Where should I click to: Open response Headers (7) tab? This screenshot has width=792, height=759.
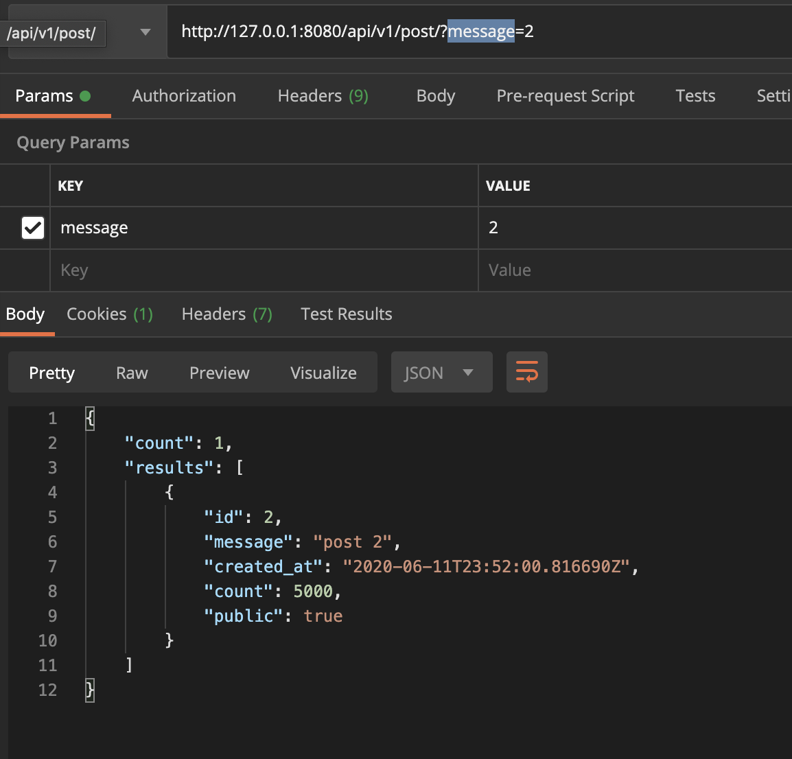(x=226, y=314)
